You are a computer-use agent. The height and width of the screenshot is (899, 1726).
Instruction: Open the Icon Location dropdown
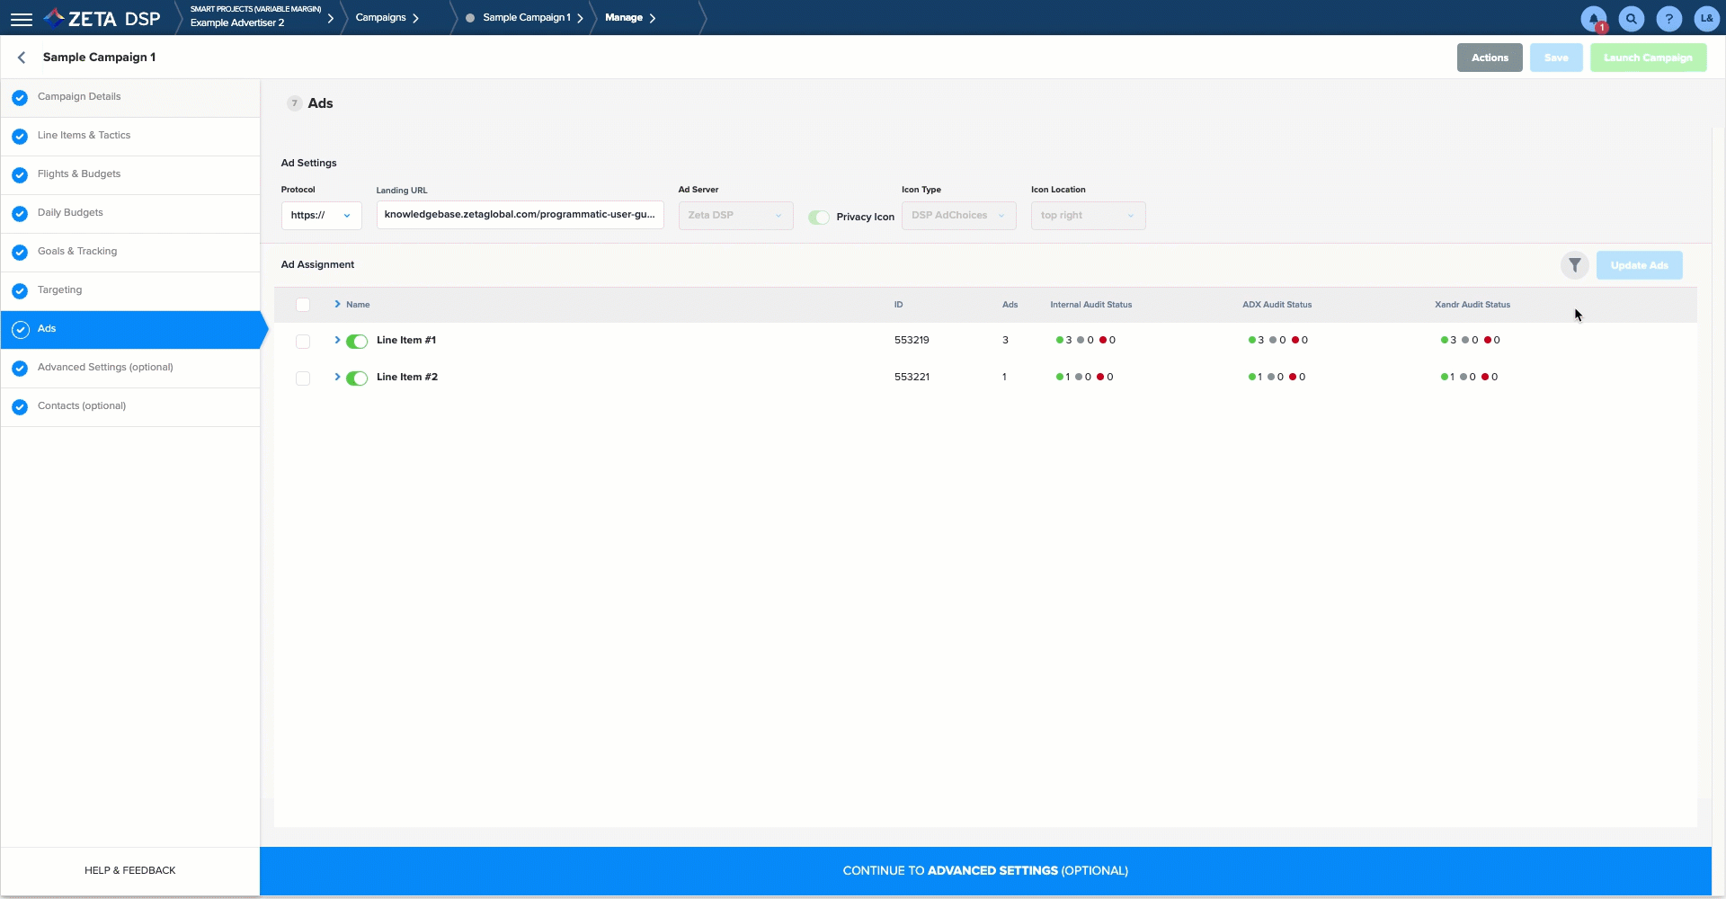coord(1087,216)
